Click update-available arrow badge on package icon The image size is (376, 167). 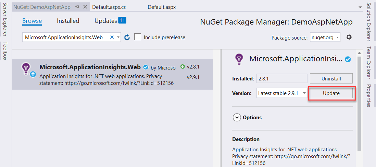[33, 74]
